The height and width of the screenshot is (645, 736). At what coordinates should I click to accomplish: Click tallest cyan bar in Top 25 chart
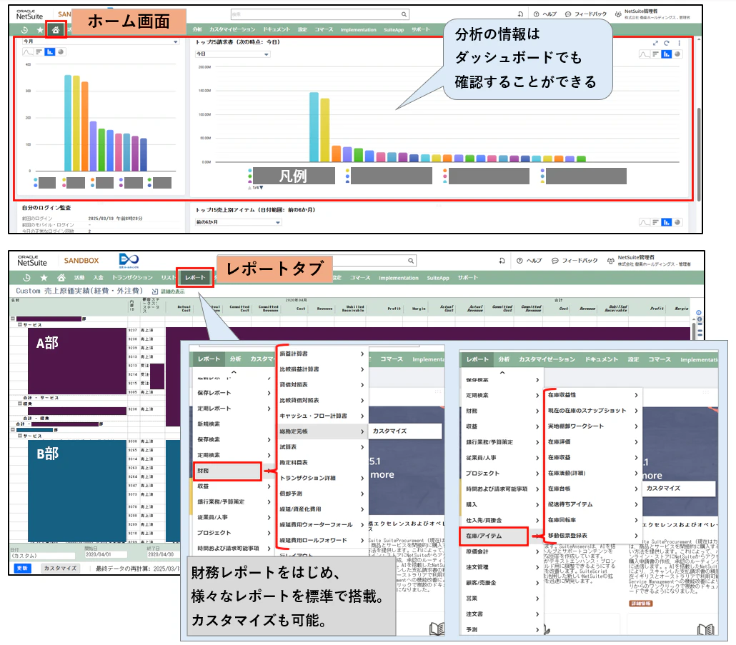pyautogui.click(x=314, y=126)
